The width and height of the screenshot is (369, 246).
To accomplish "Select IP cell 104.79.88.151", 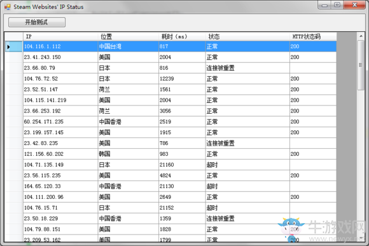I will point(60,229).
